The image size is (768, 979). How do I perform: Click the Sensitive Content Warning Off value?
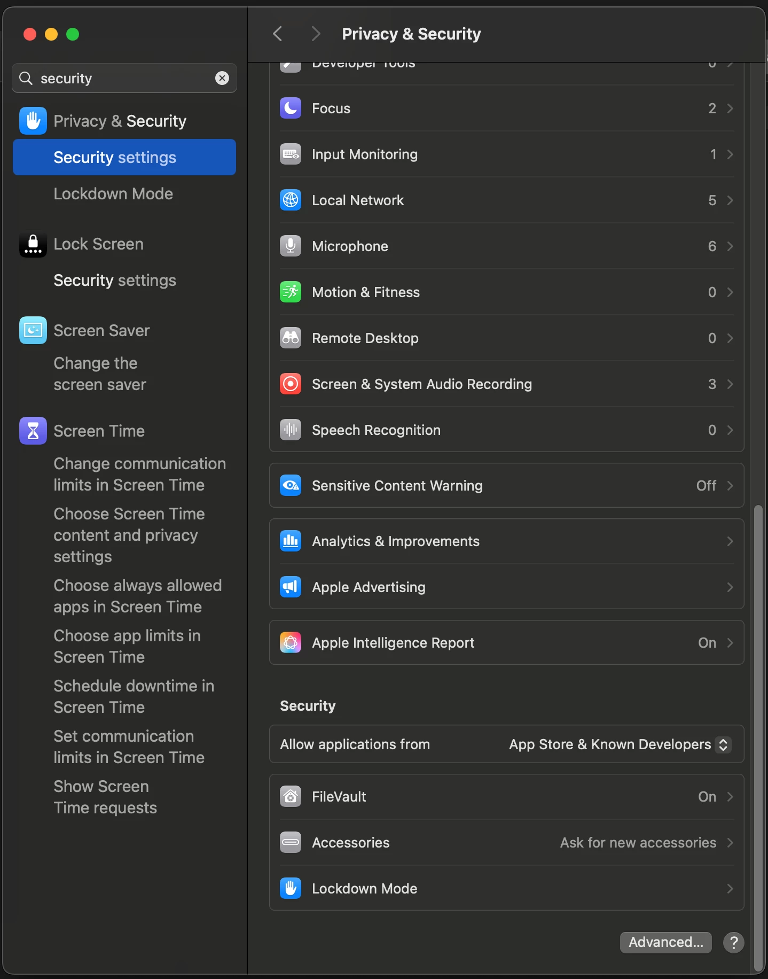click(x=706, y=486)
